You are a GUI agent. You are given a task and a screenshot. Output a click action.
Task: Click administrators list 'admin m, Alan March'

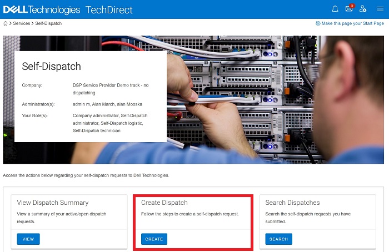pos(107,104)
